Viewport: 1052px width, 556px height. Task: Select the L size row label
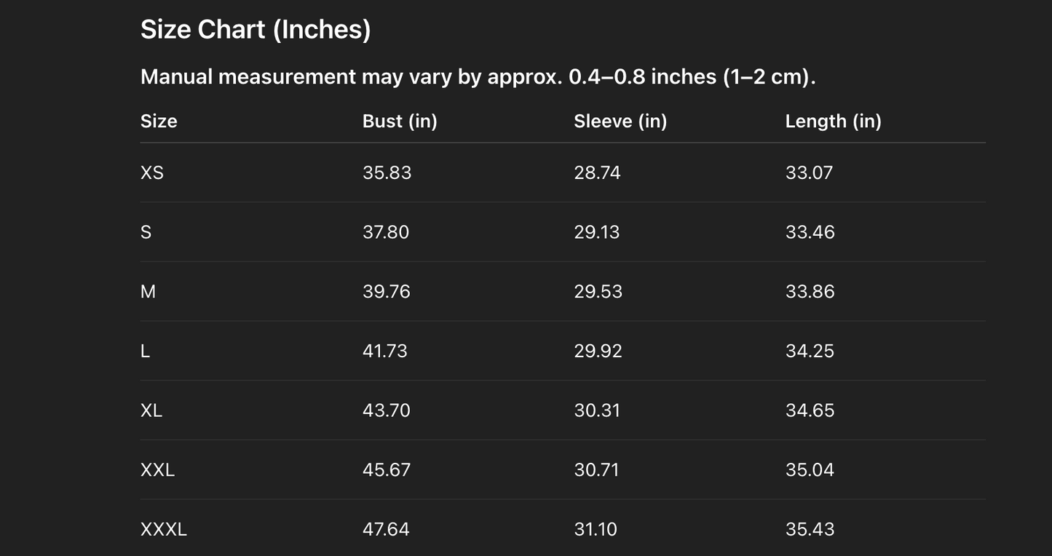(145, 352)
